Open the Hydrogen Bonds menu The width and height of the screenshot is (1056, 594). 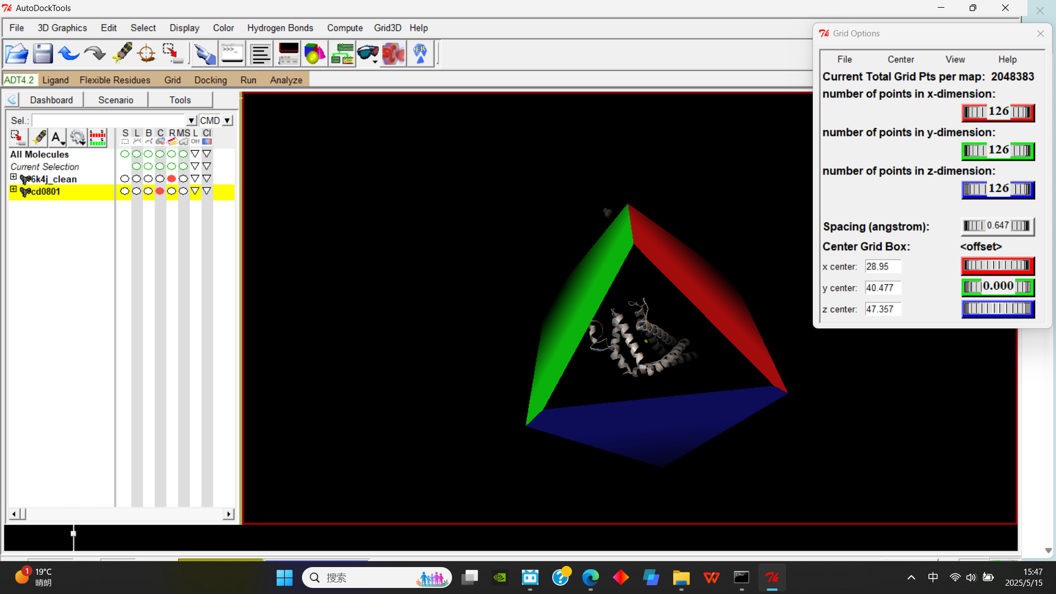[x=280, y=28]
